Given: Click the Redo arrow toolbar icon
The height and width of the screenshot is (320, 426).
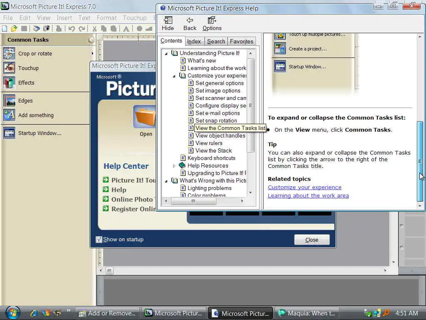Looking at the screenshot, I should (x=82, y=29).
